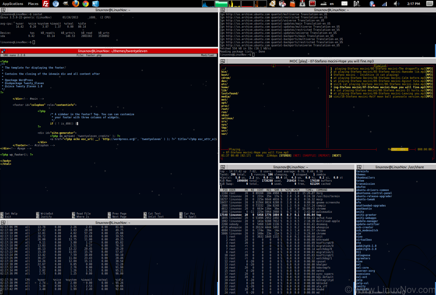Image resolution: width=436 pixels, height=295 pixels.
Task: Launch Google Chrome from the top panel
Action: (x=86, y=4)
